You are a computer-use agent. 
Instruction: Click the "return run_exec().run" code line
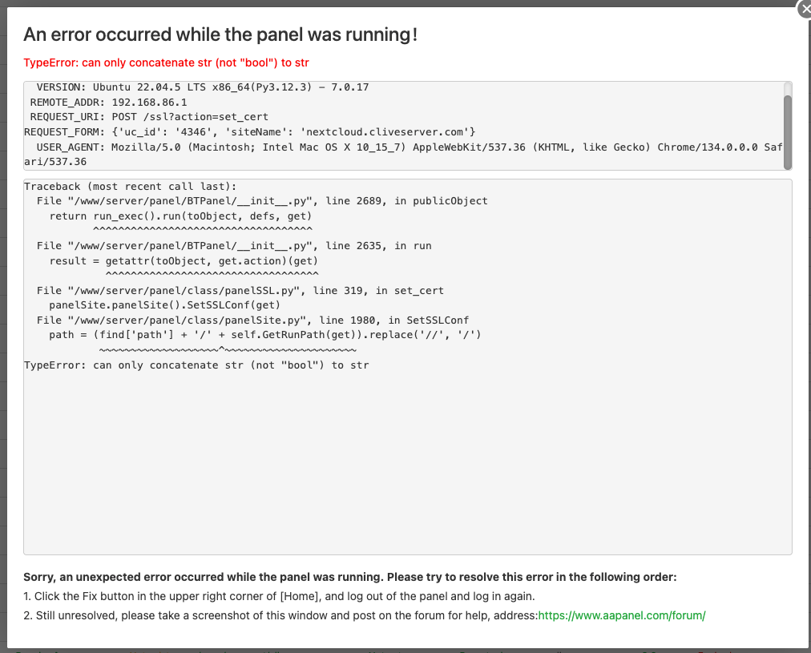(180, 216)
